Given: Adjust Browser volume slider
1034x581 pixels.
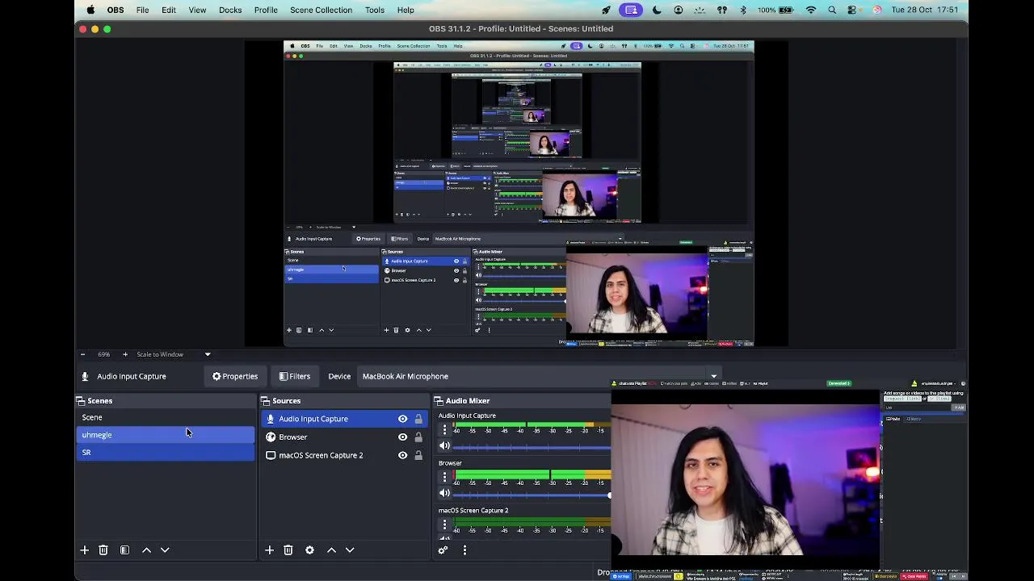Looking at the screenshot, I should click(x=533, y=494).
